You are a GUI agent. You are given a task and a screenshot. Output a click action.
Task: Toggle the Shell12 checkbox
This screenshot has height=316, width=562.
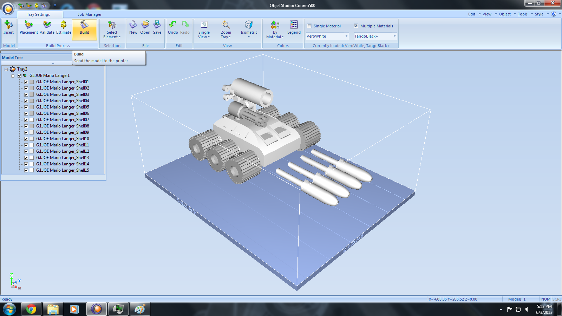tap(26, 151)
